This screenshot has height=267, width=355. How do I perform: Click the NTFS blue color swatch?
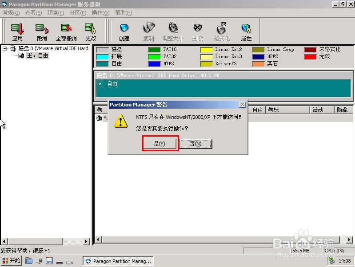[154, 64]
